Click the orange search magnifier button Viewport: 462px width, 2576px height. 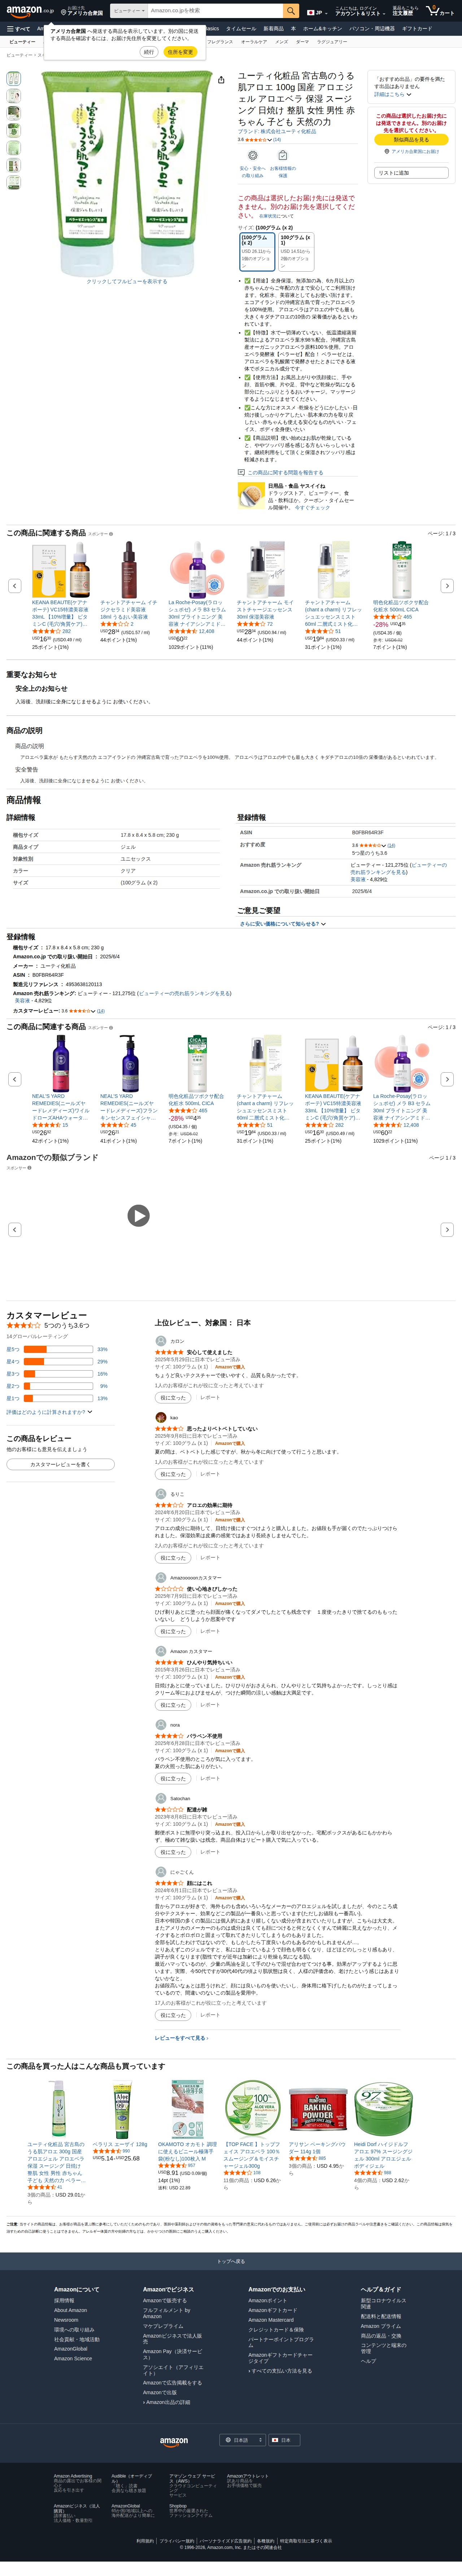tap(291, 11)
